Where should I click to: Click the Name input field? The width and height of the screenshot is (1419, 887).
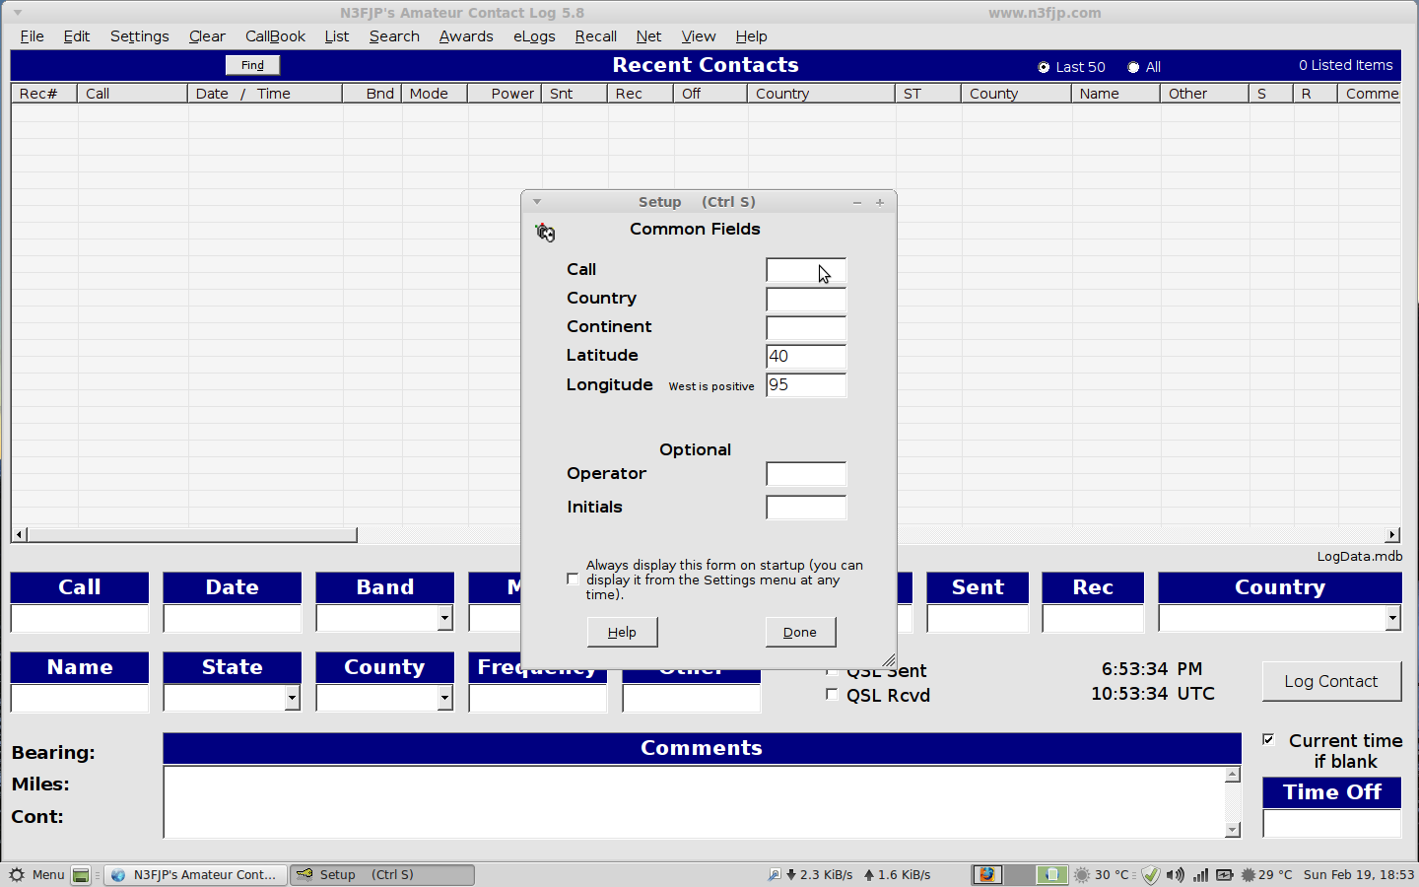pos(80,698)
